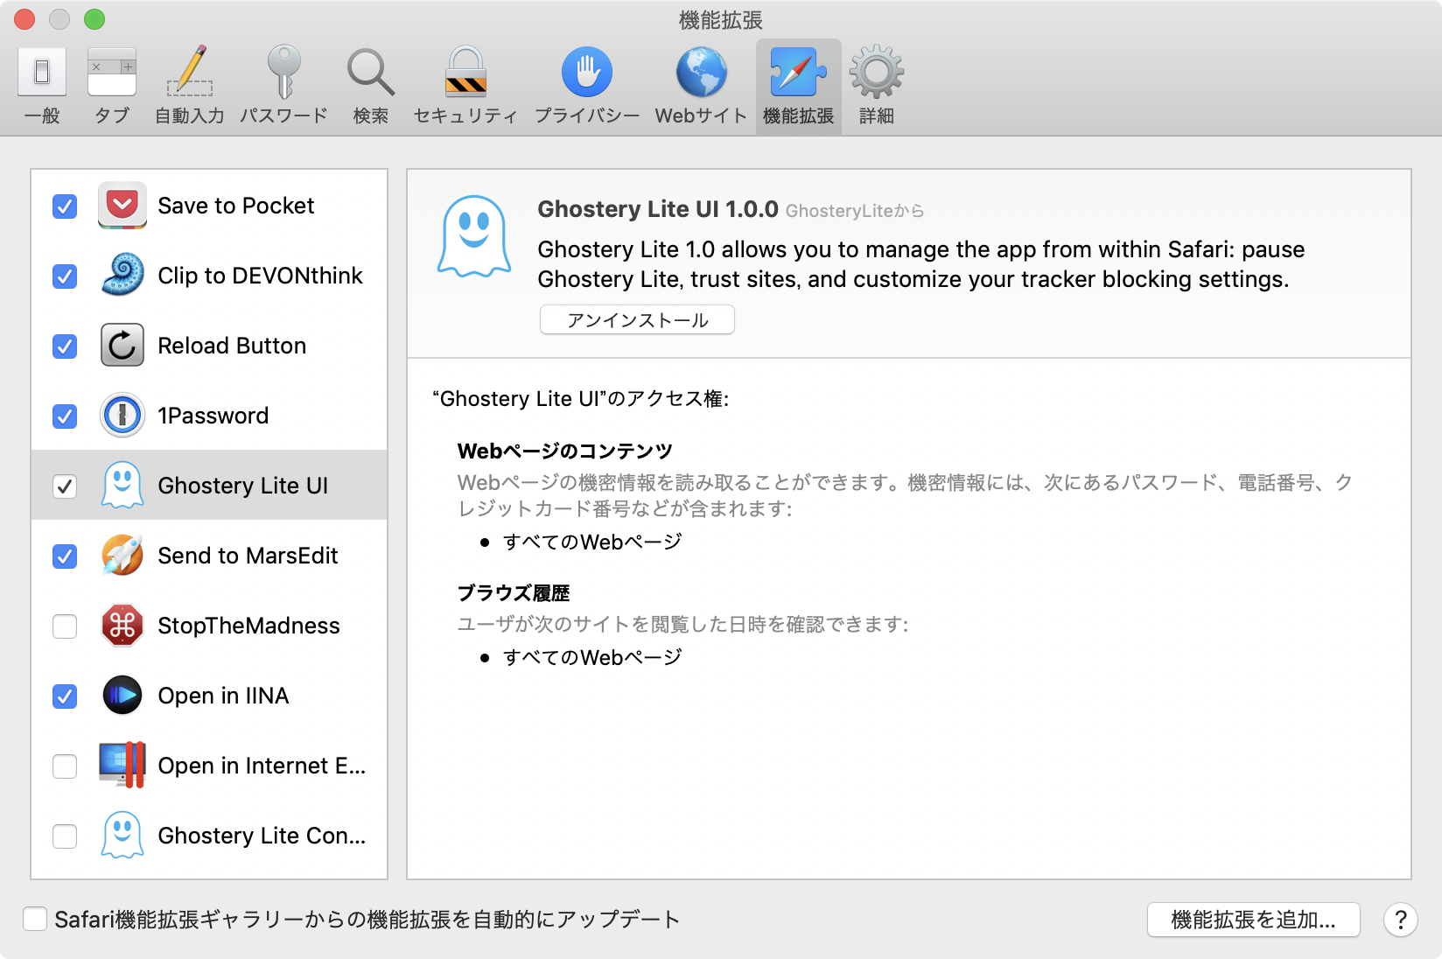Click the StopTheMadness extension icon
The image size is (1442, 959).
pyautogui.click(x=122, y=626)
